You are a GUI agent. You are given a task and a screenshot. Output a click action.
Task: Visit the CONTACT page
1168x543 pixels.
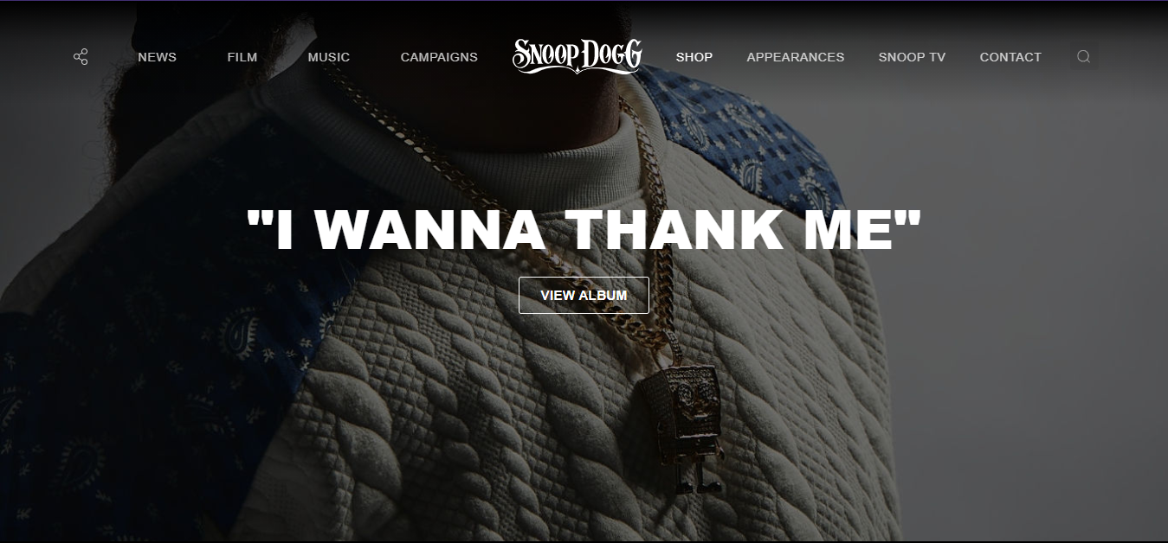(x=1010, y=57)
